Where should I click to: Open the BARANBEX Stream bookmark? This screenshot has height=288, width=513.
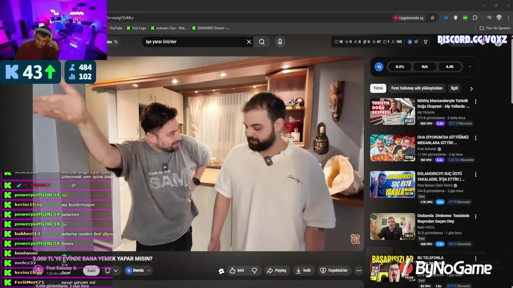pos(210,28)
